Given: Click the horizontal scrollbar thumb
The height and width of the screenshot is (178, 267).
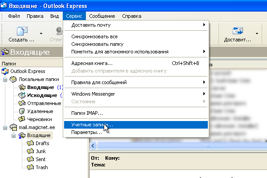Looking at the screenshot, I should [x=182, y=146].
